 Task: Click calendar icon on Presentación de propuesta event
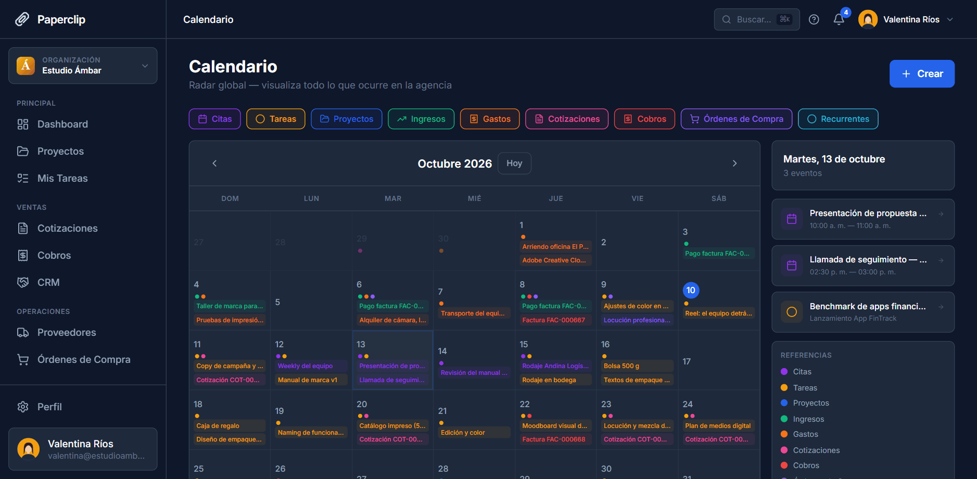[x=792, y=219]
